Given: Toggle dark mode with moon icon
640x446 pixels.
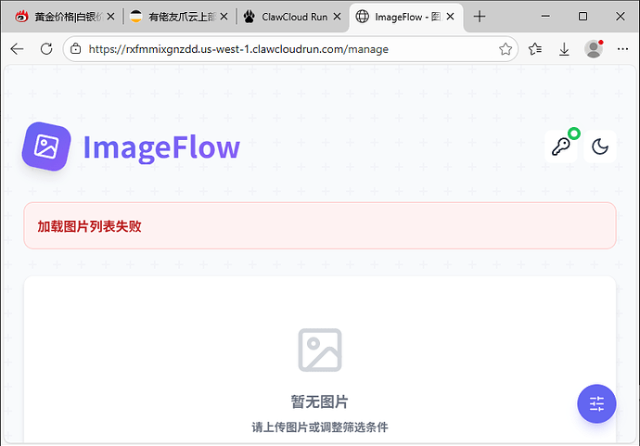Looking at the screenshot, I should tap(600, 147).
